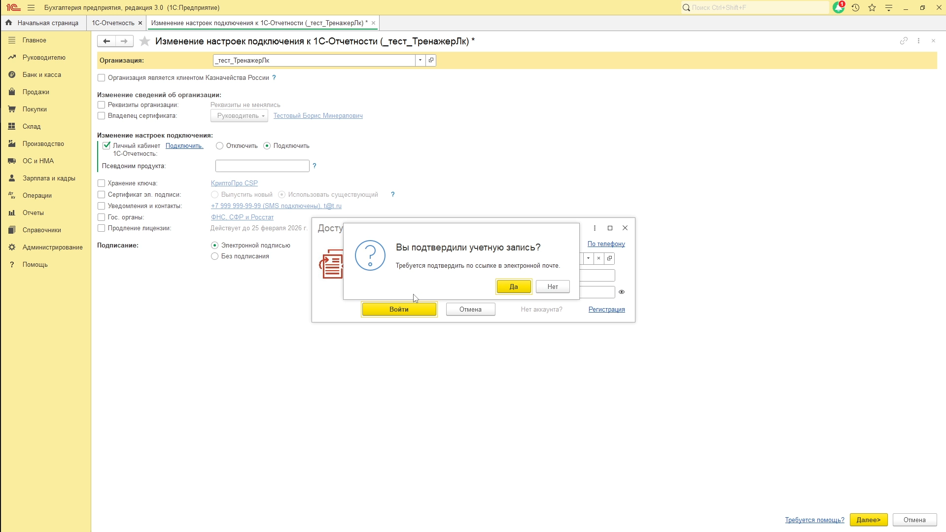Click Нет in confirmation dialog

(553, 286)
